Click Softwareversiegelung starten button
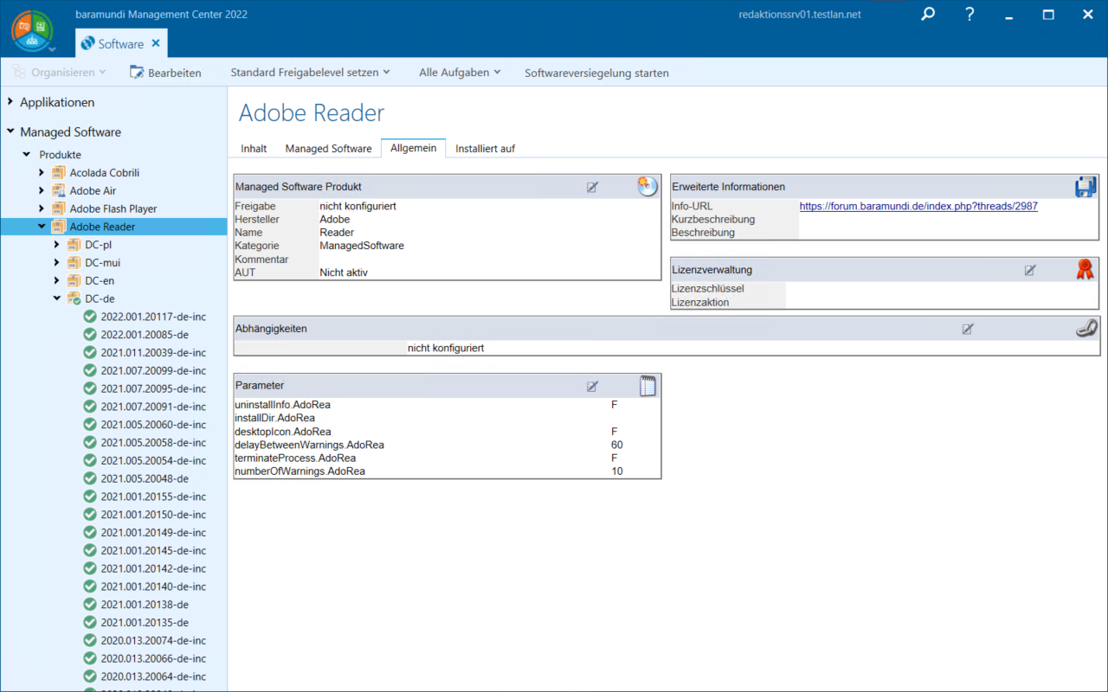The width and height of the screenshot is (1108, 692). pos(596,73)
